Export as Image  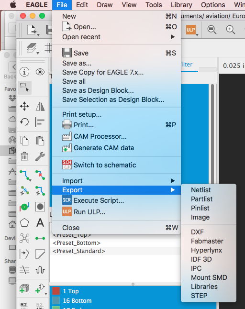[x=209, y=217]
